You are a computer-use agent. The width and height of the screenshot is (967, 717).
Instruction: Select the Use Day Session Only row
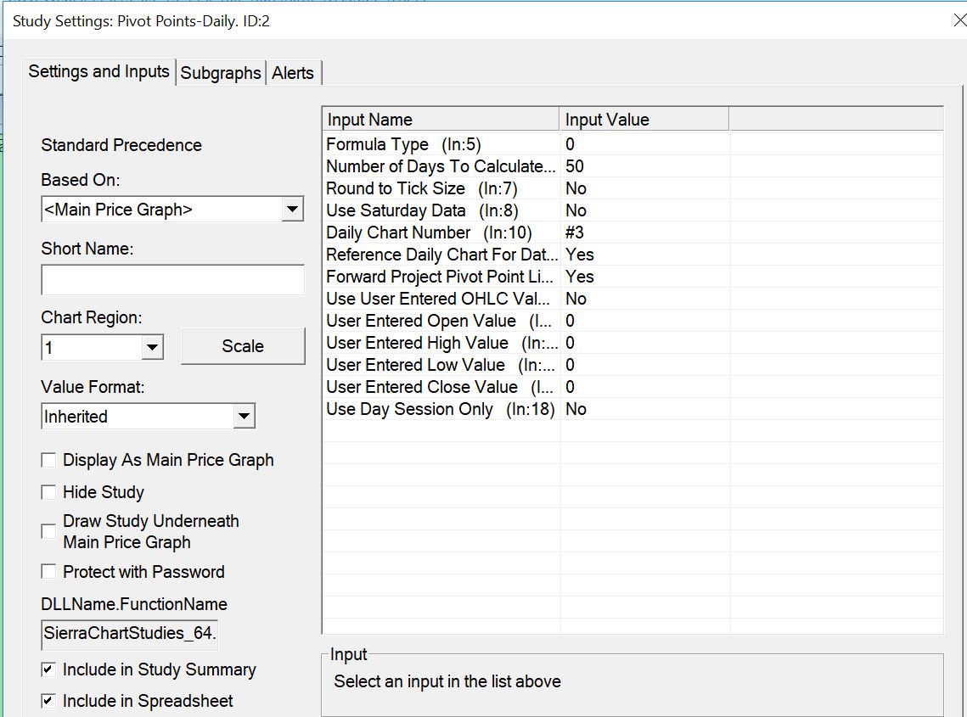click(440, 409)
